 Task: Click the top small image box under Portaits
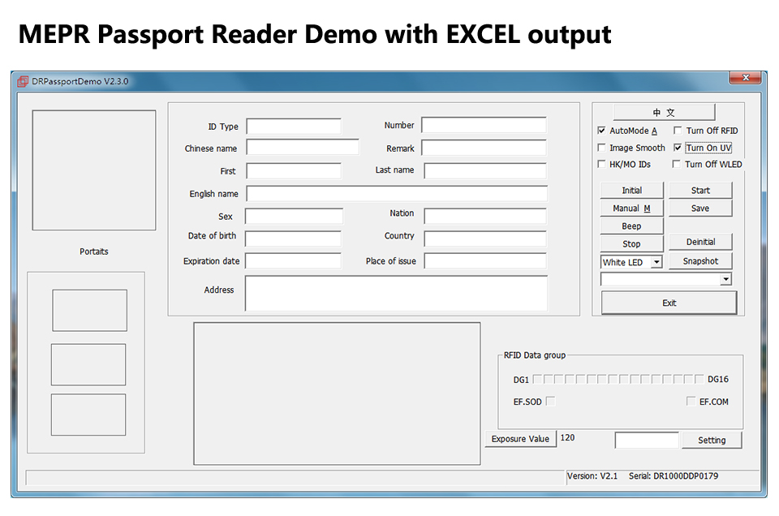tap(89, 311)
